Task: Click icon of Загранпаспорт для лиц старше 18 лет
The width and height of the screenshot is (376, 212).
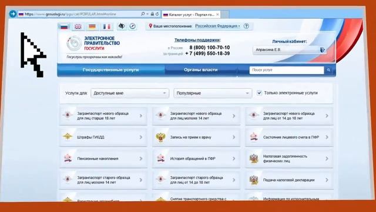Action: [x=68, y=115]
